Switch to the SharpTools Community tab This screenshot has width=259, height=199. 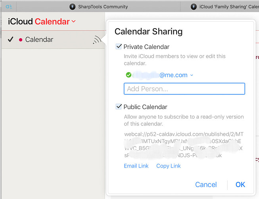coord(102,6)
